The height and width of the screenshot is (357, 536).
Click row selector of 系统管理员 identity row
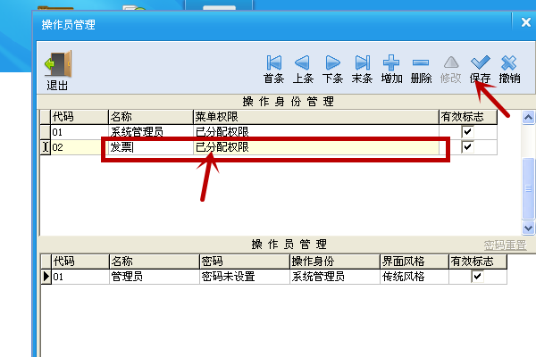point(46,132)
